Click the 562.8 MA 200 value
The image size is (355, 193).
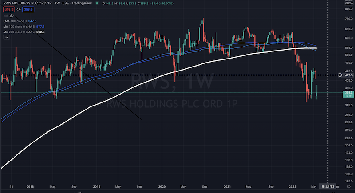click(40, 32)
